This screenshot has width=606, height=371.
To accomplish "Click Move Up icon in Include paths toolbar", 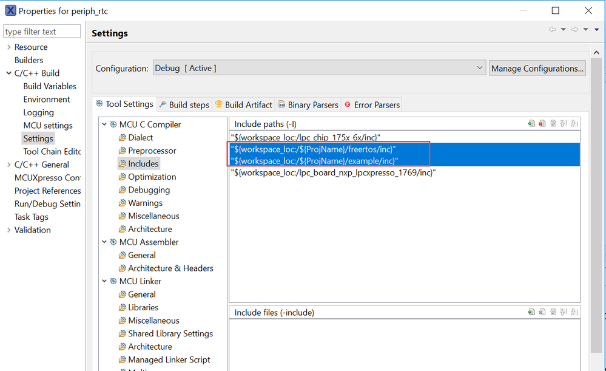I will [564, 124].
